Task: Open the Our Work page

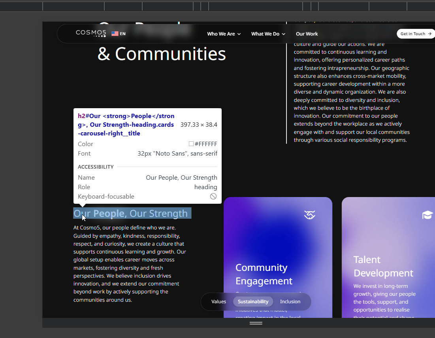Action: pos(307,34)
